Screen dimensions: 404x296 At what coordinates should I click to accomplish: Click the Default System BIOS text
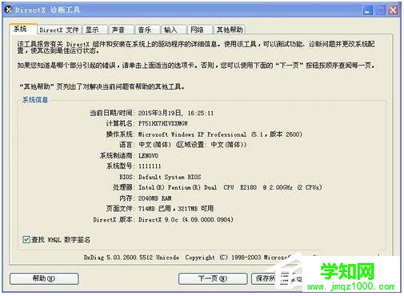tap(170, 177)
